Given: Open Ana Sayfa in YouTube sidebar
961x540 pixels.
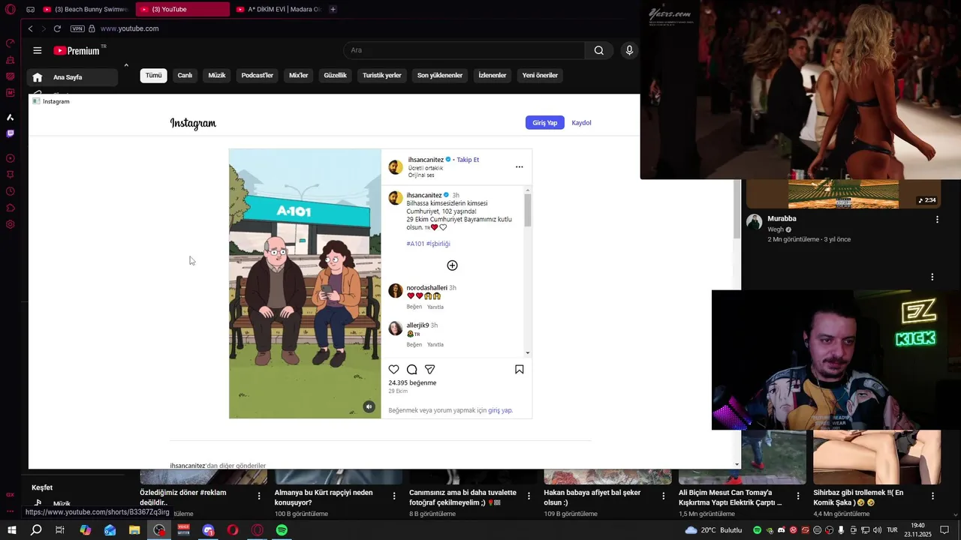Looking at the screenshot, I should click(72, 77).
